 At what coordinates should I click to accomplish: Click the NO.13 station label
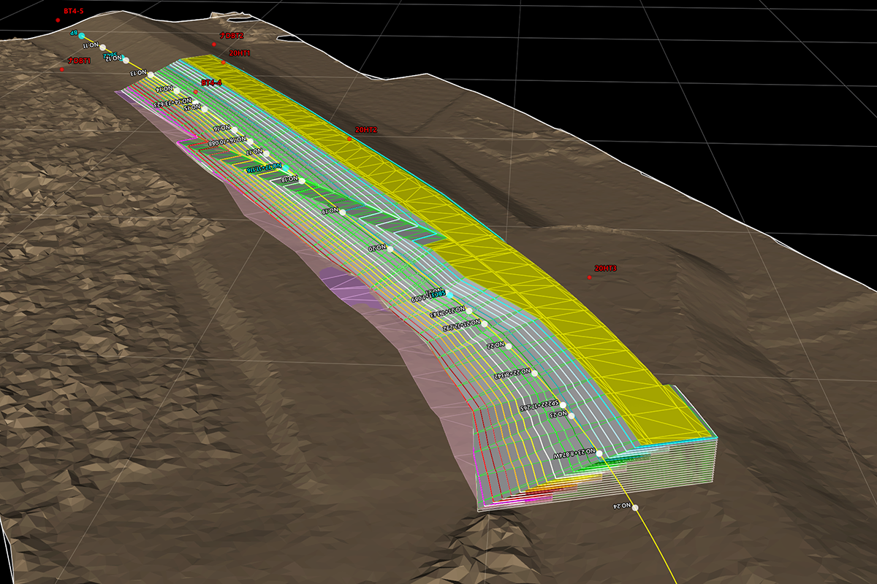(138, 73)
